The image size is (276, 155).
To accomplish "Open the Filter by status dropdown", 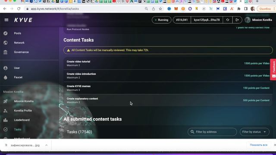I will tap(254, 132).
